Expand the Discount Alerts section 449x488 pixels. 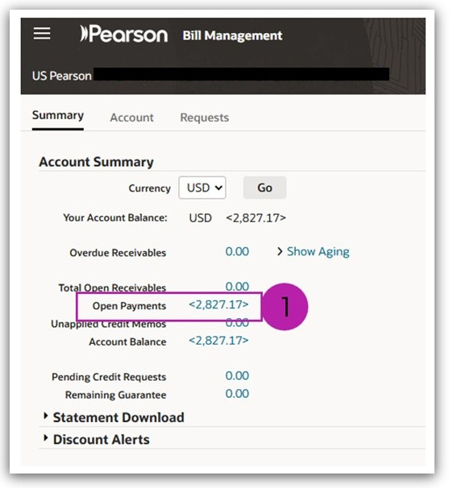coord(102,440)
